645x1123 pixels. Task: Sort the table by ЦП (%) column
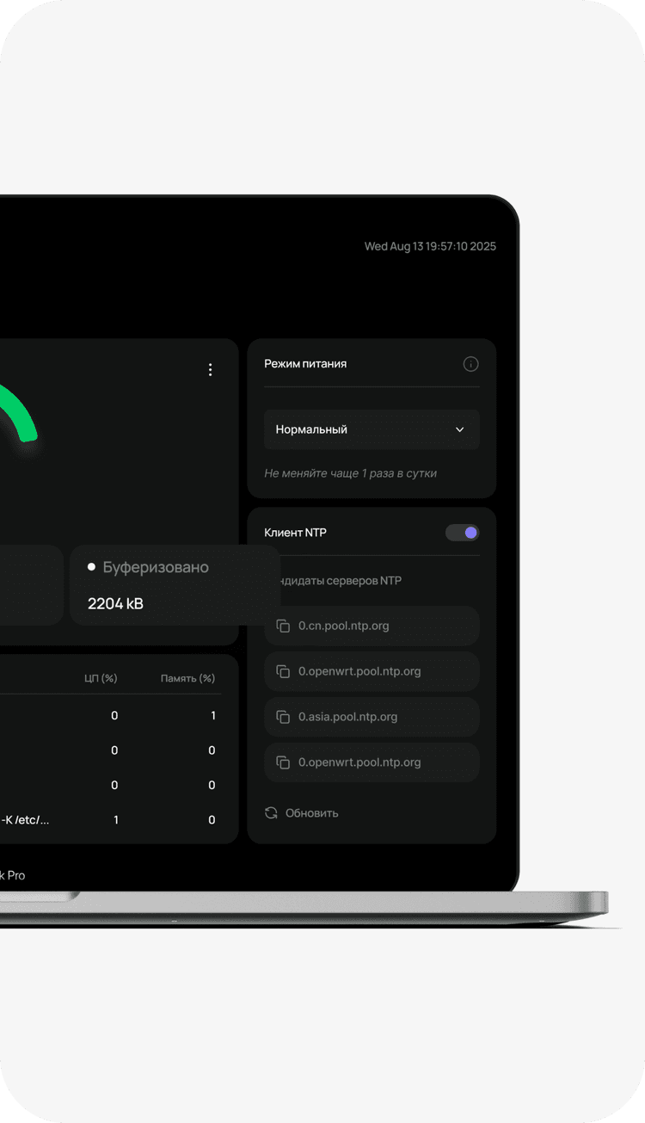[101, 678]
